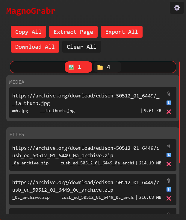Remove the 0c_archive.zip entry
Image resolution: width=186 pixels, height=220 pixels.
pyautogui.click(x=169, y=198)
